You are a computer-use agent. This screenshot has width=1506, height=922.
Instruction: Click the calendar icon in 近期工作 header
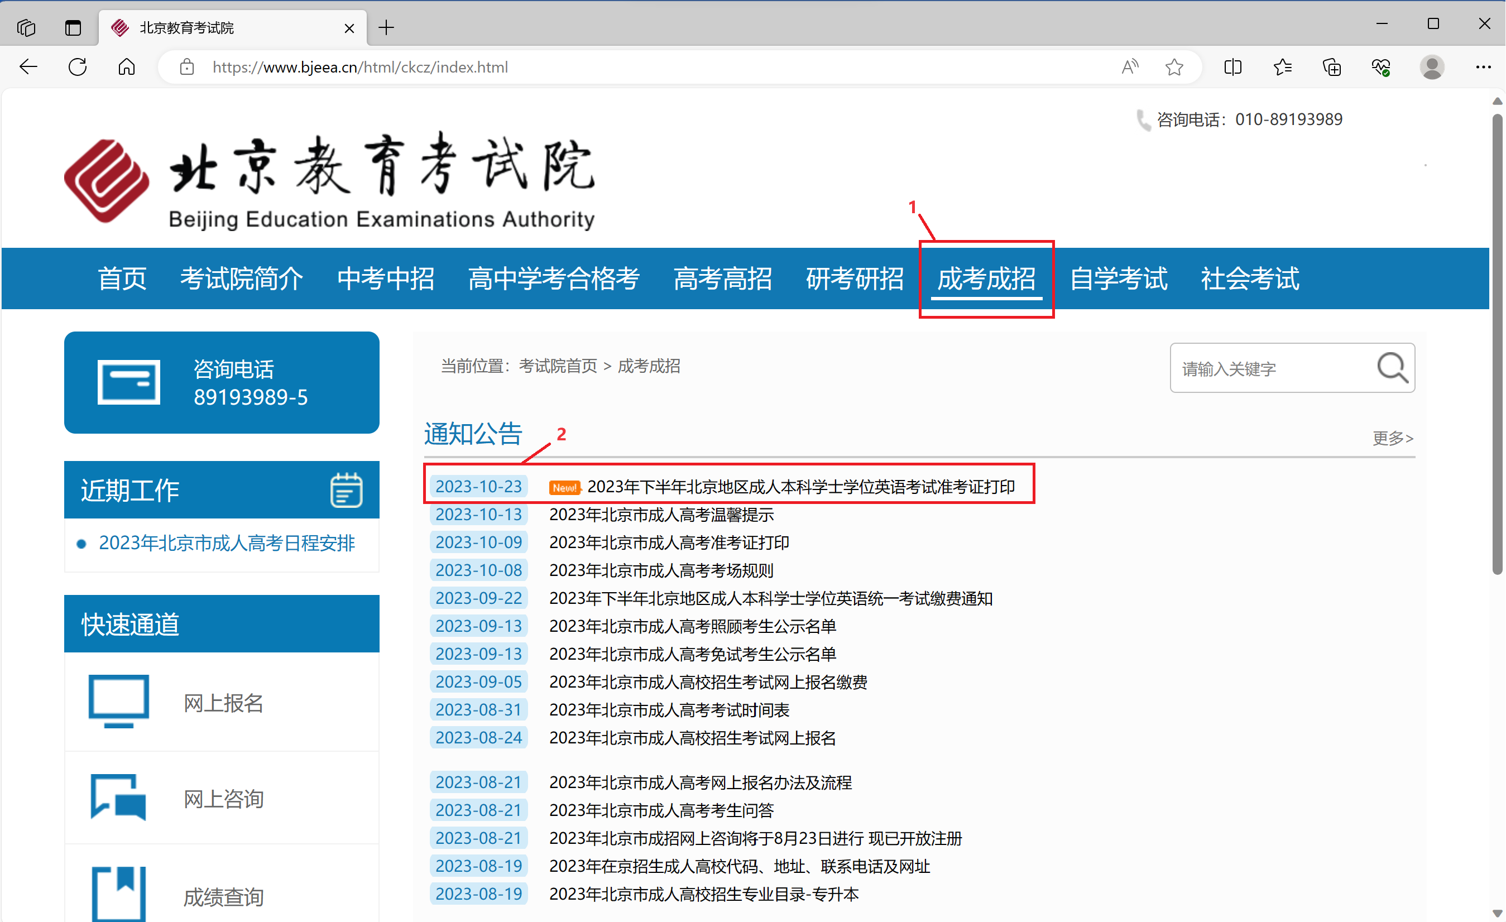pos(346,490)
